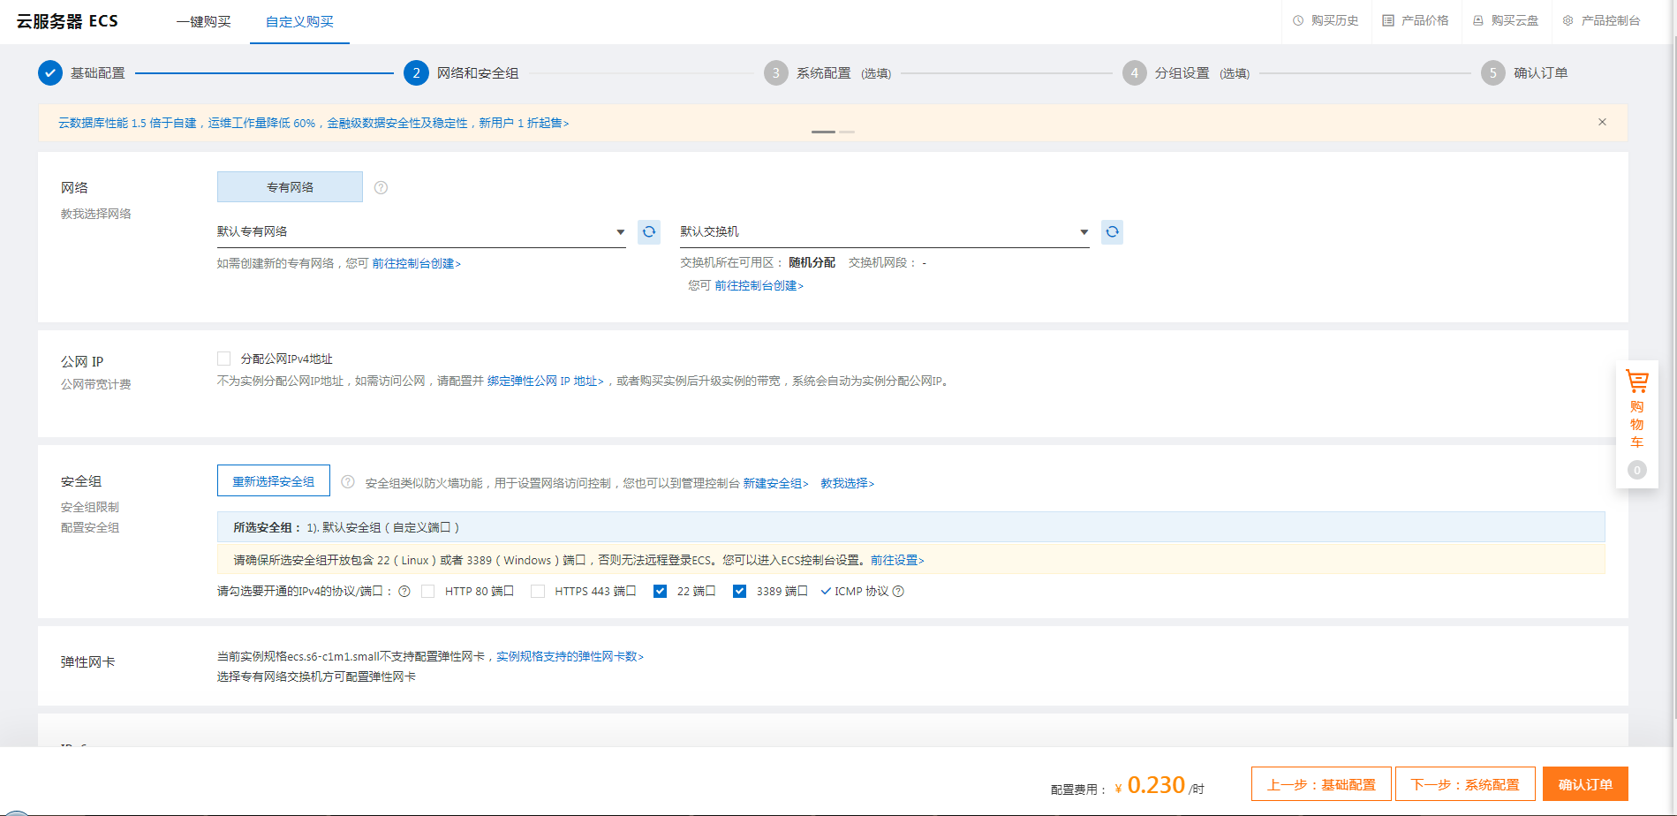Close the promotional banner with the X icon

click(1602, 122)
